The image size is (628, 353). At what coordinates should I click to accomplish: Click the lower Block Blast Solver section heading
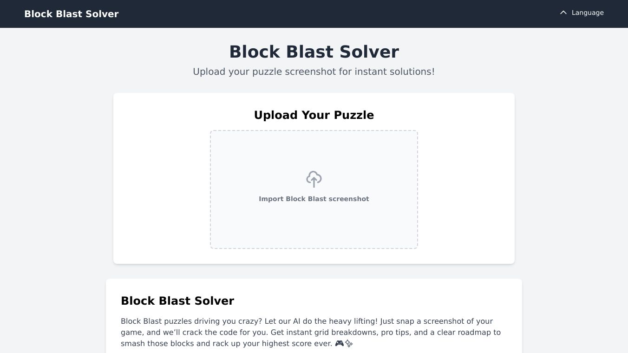(x=177, y=301)
